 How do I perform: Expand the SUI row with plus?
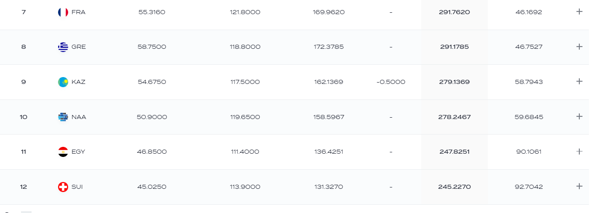point(579,186)
